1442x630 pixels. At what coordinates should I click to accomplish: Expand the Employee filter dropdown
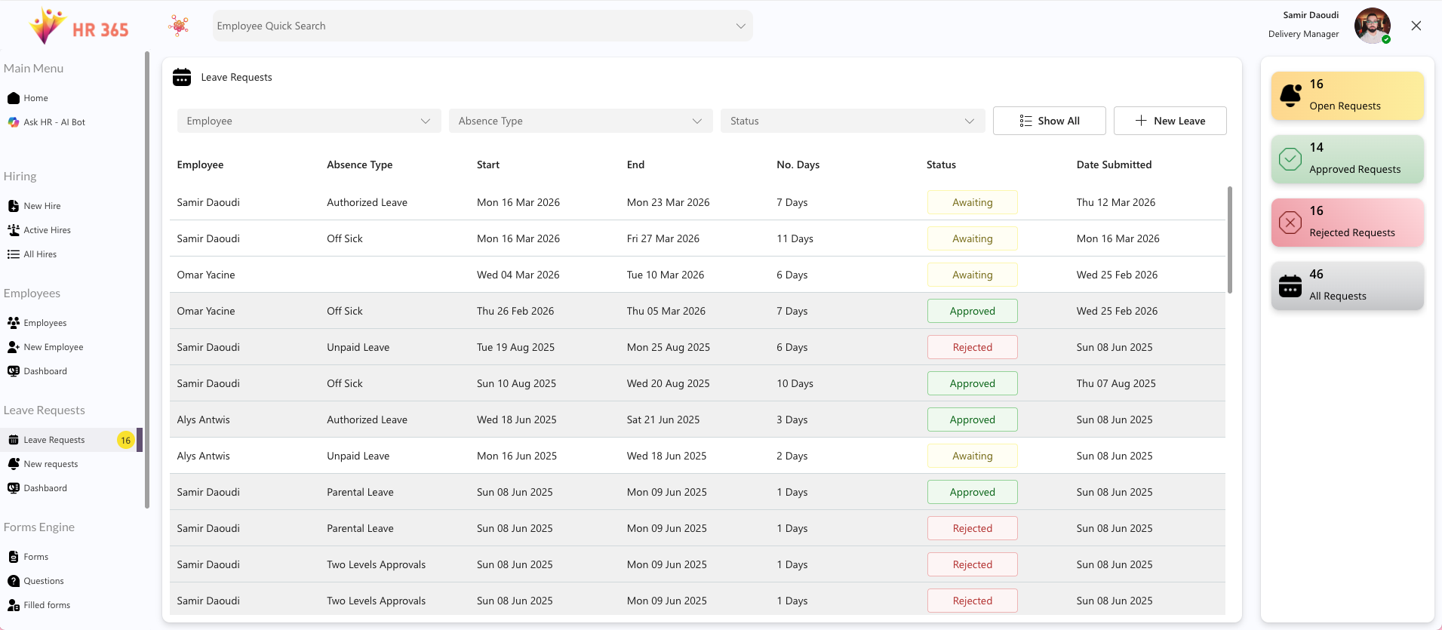[x=309, y=121]
